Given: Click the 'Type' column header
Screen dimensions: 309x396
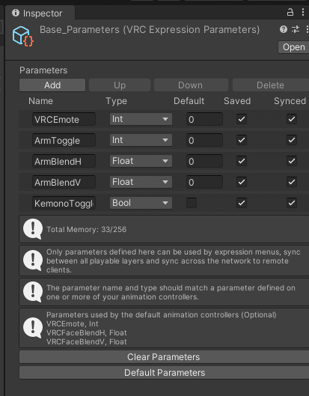Looking at the screenshot, I should pyautogui.click(x=116, y=101).
